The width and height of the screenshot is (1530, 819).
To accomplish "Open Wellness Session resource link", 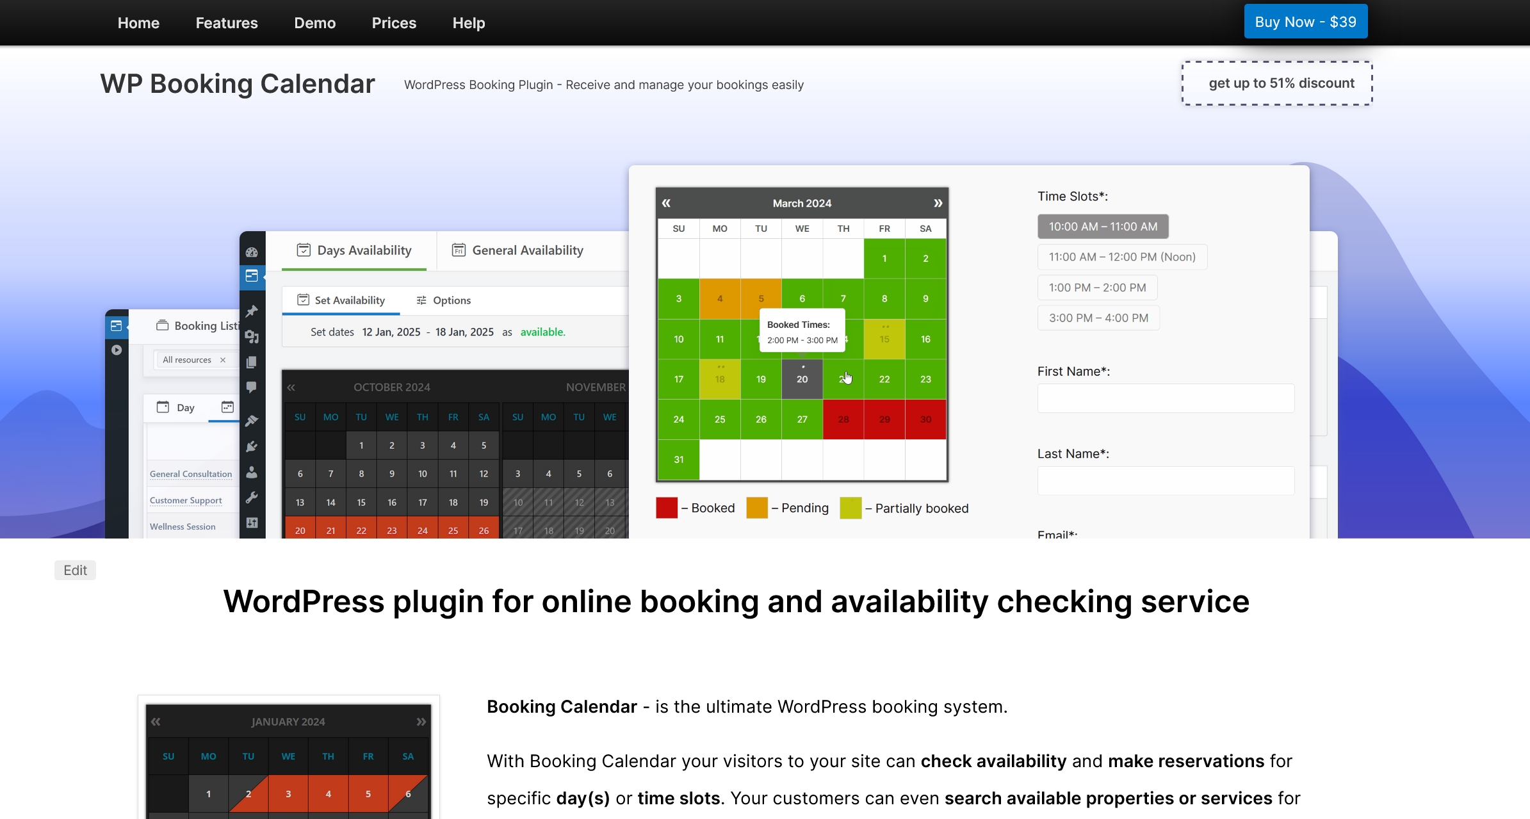I will [183, 526].
